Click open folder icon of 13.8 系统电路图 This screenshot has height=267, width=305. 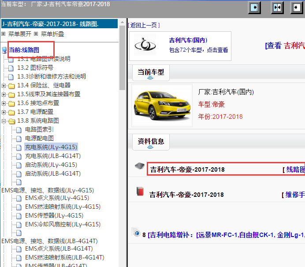11,121
